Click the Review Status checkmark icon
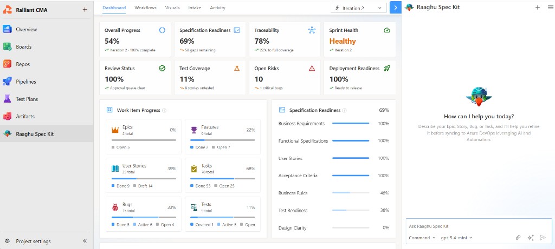 click(x=162, y=68)
